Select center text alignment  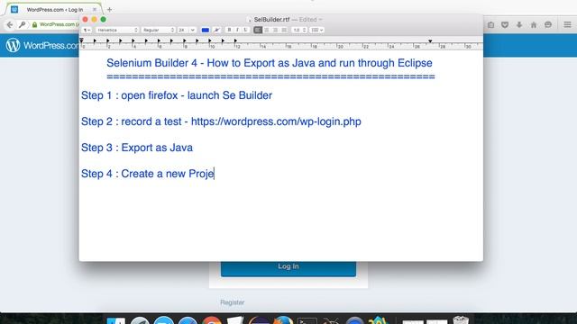pos(267,30)
